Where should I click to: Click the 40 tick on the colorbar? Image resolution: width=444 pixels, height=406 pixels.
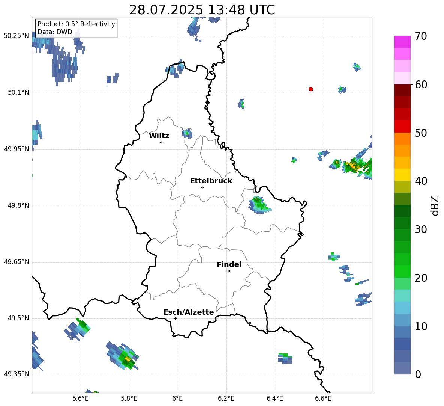coord(421,181)
